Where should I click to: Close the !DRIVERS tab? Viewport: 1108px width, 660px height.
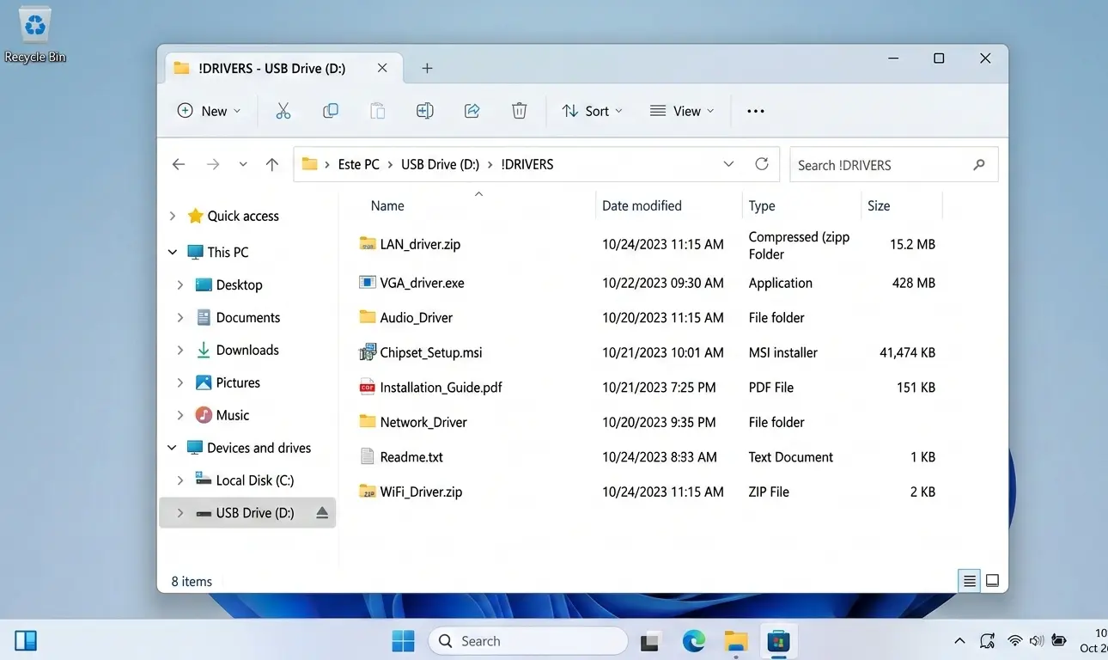click(383, 68)
